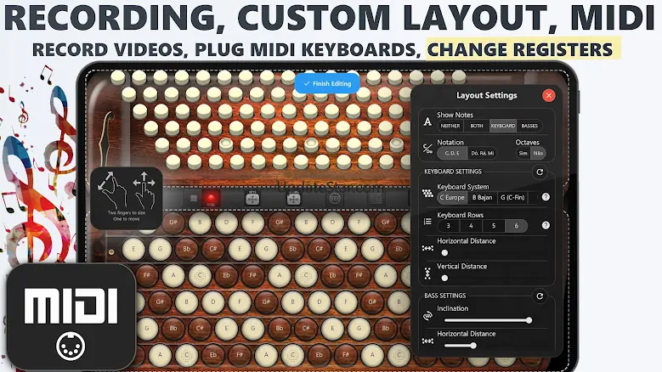Click the Keyboard System button-grid icon
The width and height of the screenshot is (662, 372).
[x=427, y=193]
